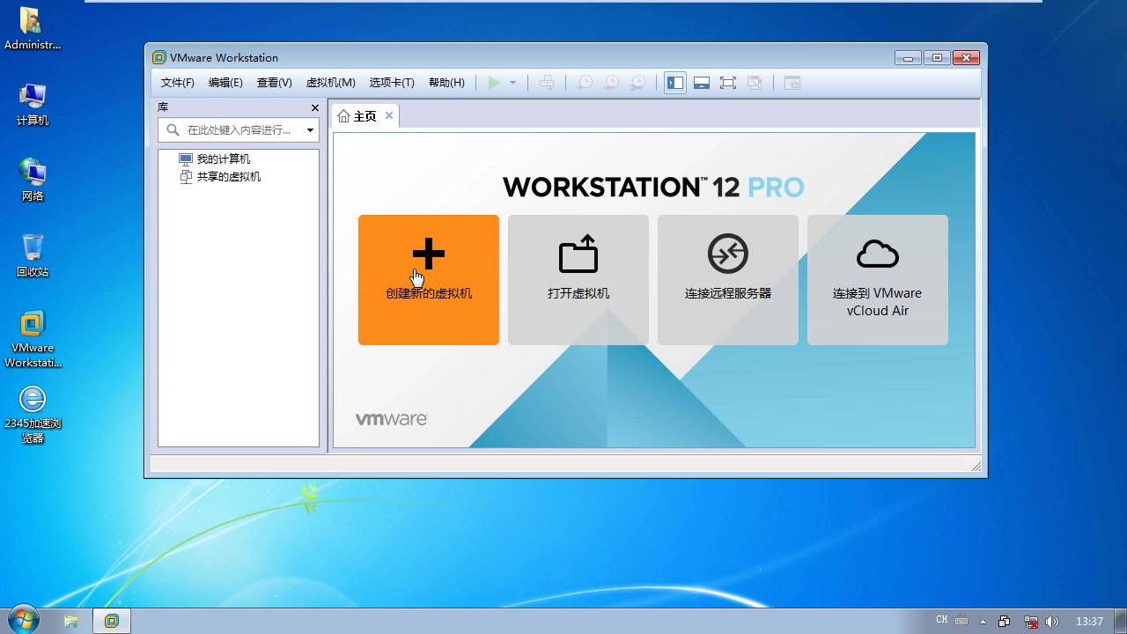1127x634 pixels.
Task: Click the 计算机 desktop icon
Action: pyautogui.click(x=33, y=105)
